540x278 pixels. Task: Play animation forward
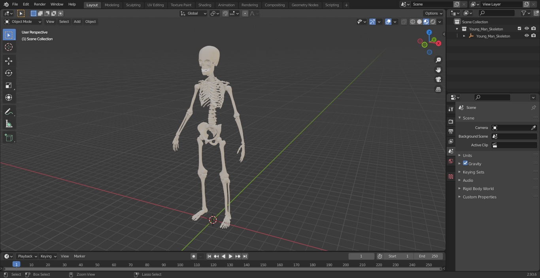click(230, 256)
